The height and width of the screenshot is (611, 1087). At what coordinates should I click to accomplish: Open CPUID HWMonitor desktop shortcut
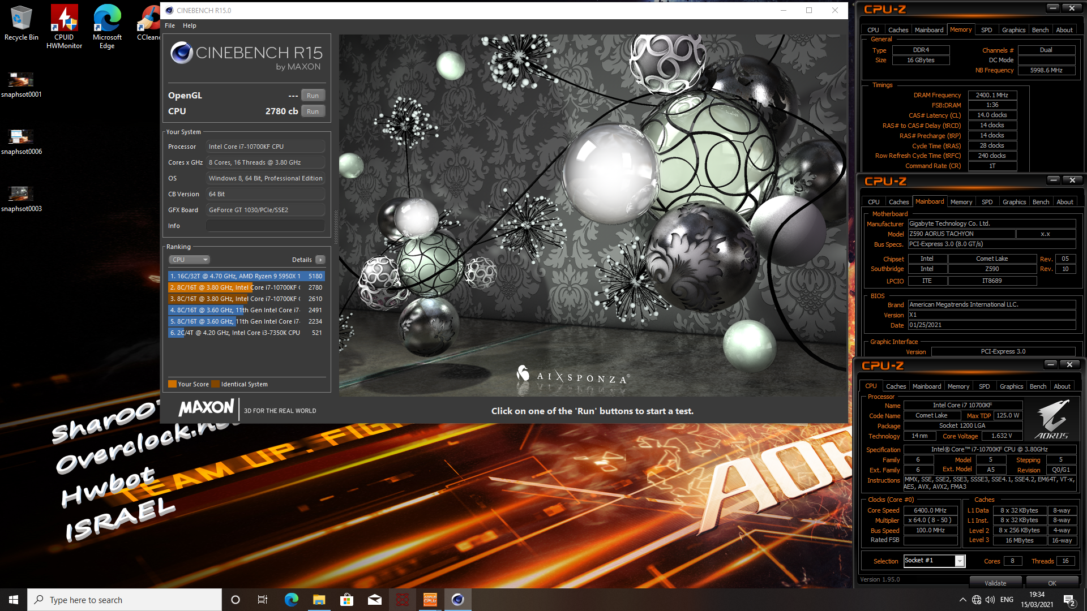(64, 27)
